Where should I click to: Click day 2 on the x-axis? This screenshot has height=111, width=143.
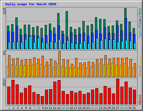pyautogui.click(x=13, y=108)
